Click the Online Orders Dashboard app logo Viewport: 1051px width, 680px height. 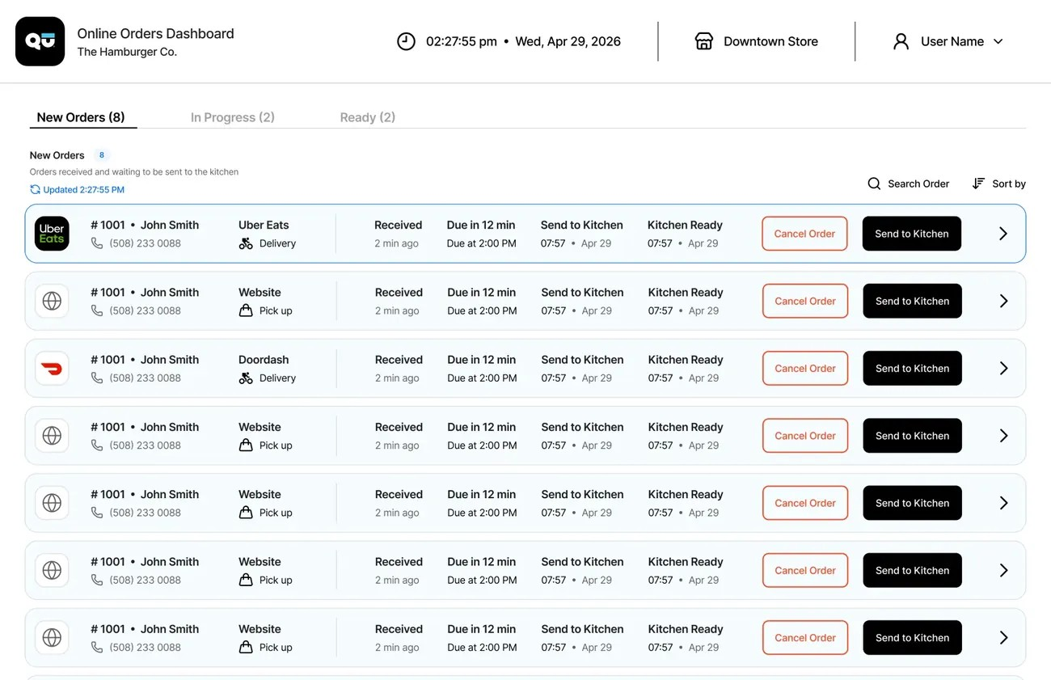[x=40, y=41]
